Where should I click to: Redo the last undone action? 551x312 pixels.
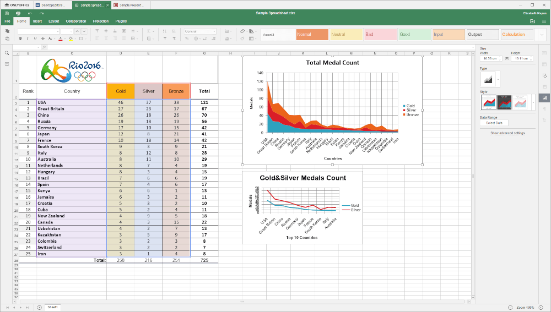click(41, 13)
